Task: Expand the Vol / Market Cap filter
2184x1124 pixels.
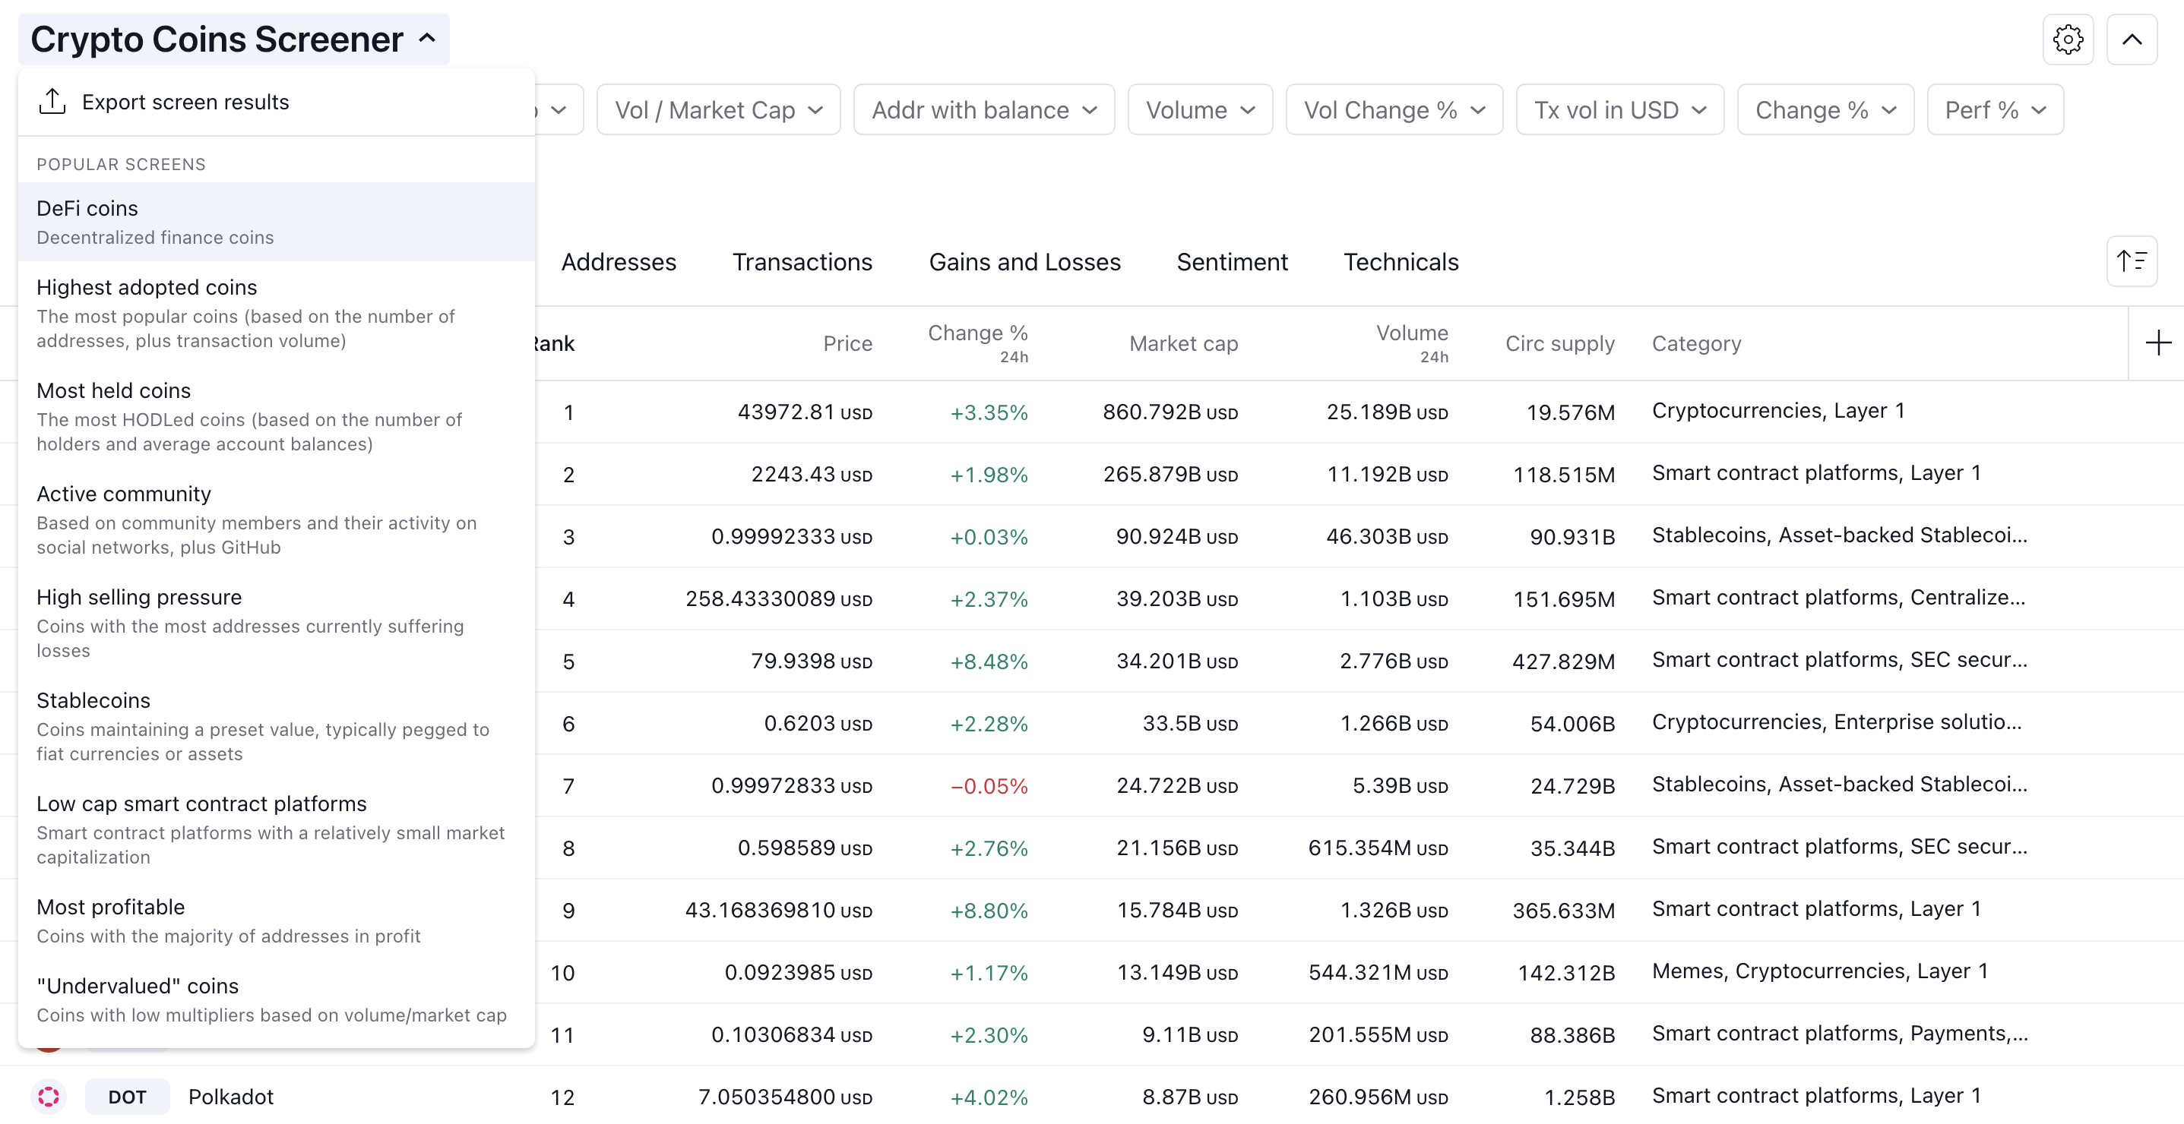Action: [718, 110]
